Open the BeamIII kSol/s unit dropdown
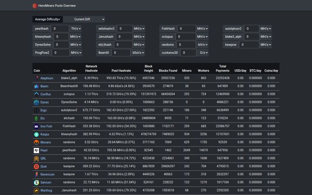This screenshot has height=195, width=312. click(138, 52)
